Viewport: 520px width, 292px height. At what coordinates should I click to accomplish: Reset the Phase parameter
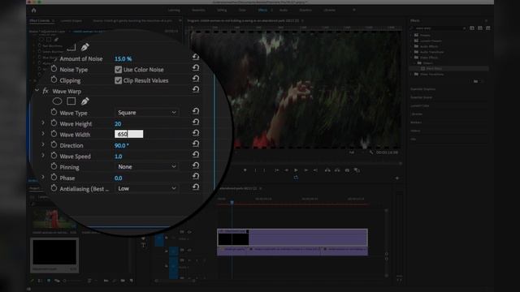(x=196, y=177)
